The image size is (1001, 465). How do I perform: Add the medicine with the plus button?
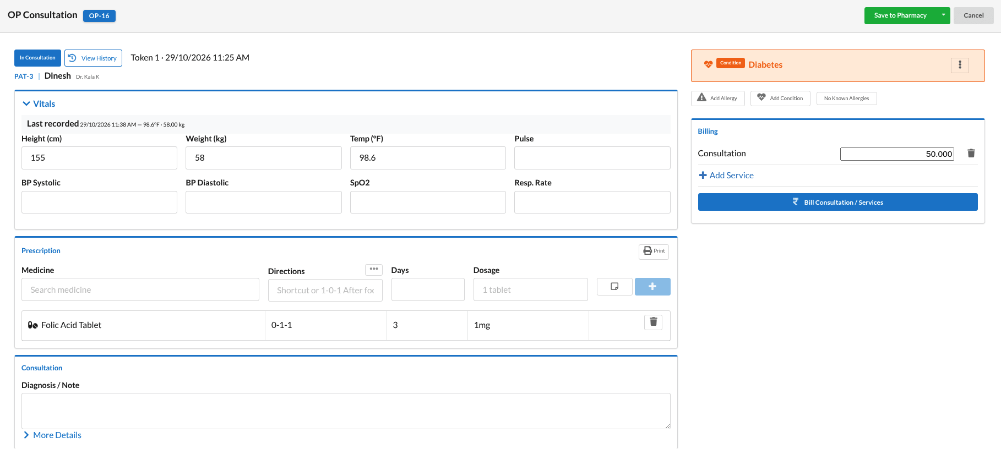click(x=652, y=287)
